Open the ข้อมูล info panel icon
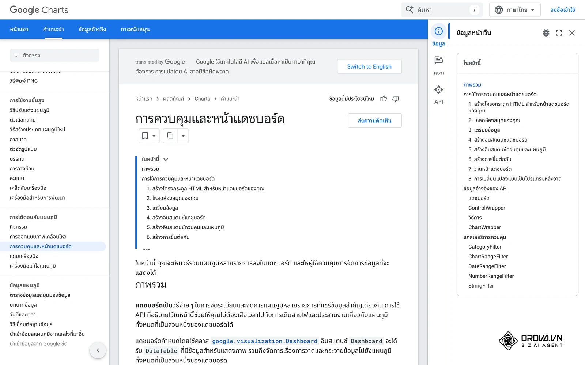Image resolution: width=585 pixels, height=365 pixels. click(439, 31)
